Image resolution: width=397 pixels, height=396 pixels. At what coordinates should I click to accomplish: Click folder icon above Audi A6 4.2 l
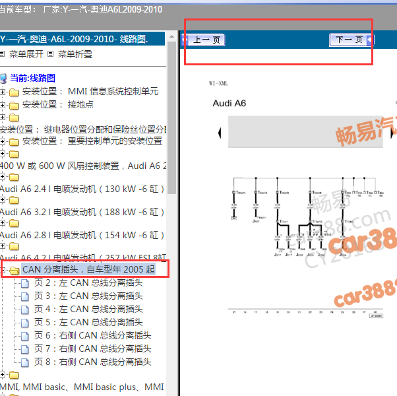click(14, 246)
